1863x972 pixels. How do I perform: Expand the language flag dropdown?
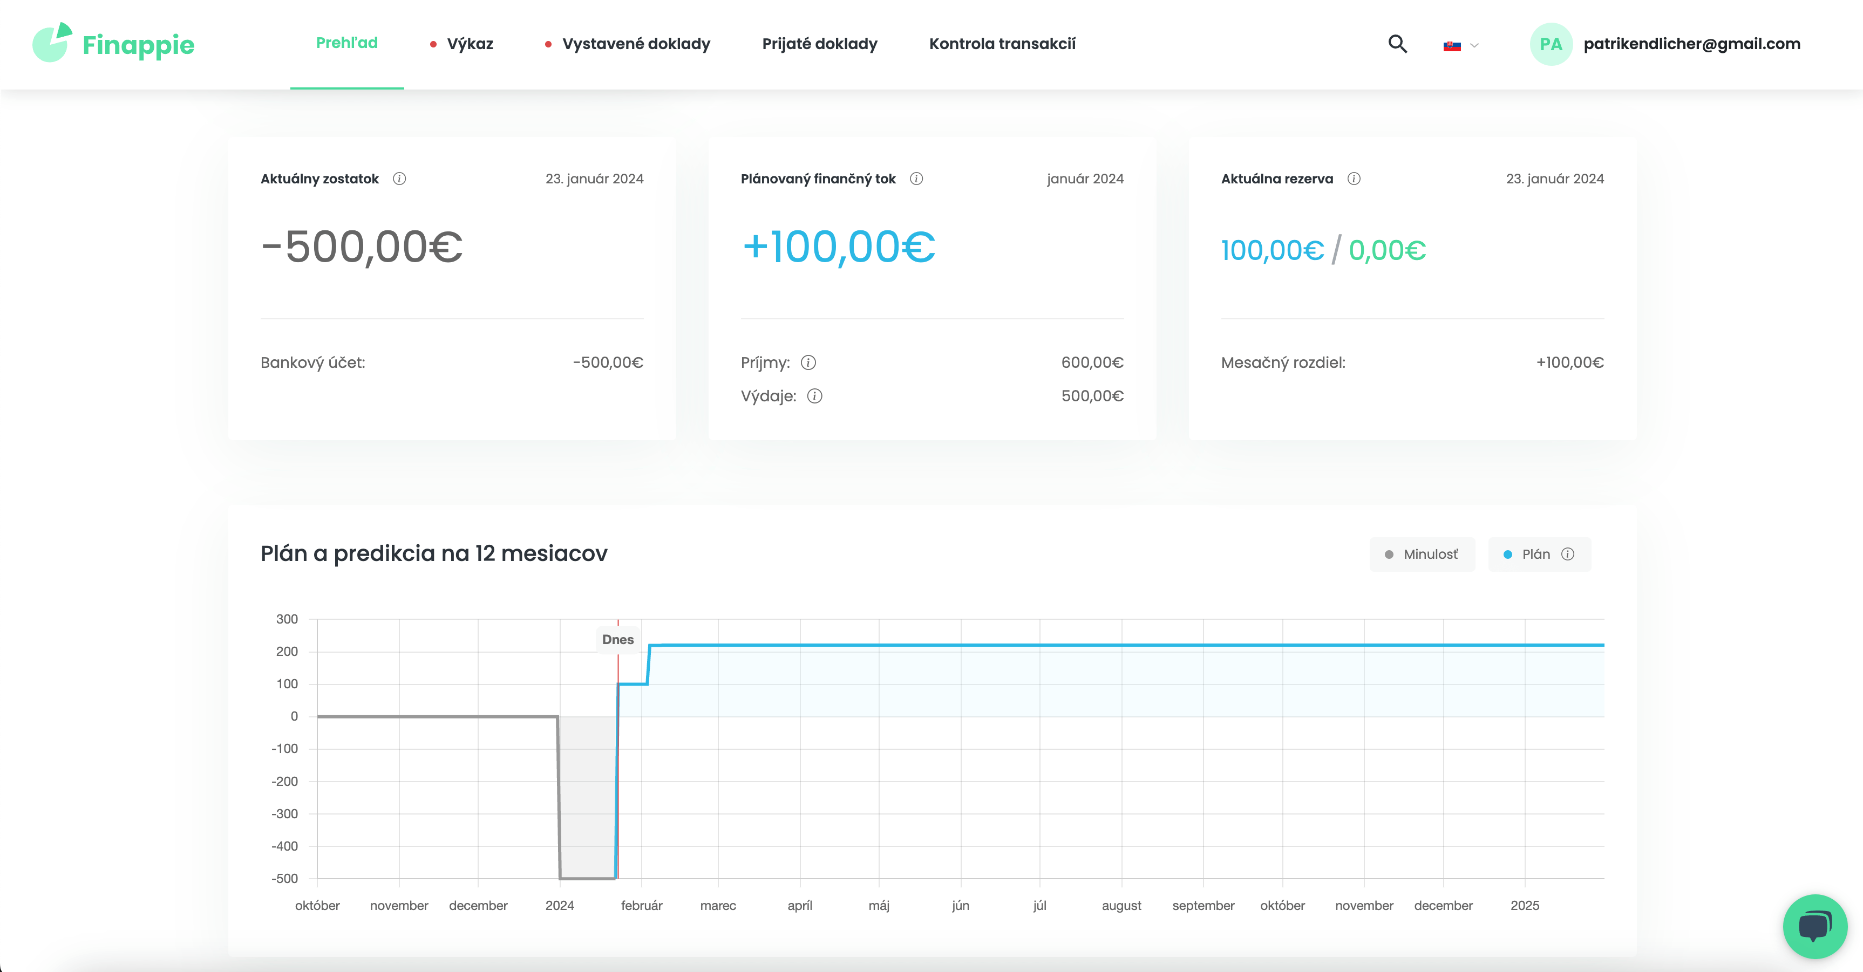point(1461,45)
